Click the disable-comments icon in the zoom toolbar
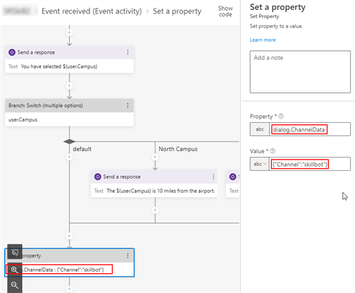 click(15, 252)
